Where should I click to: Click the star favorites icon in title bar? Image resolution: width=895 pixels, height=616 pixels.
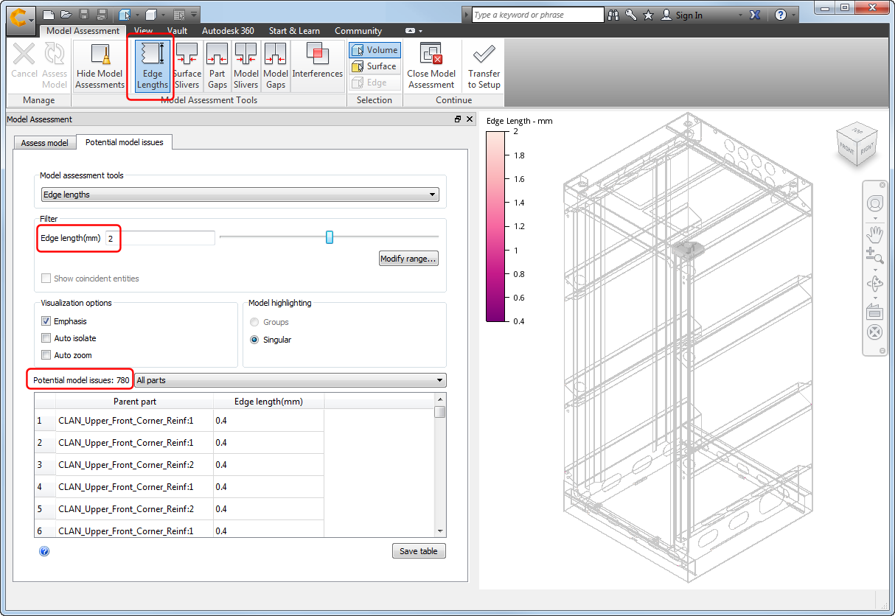(648, 15)
